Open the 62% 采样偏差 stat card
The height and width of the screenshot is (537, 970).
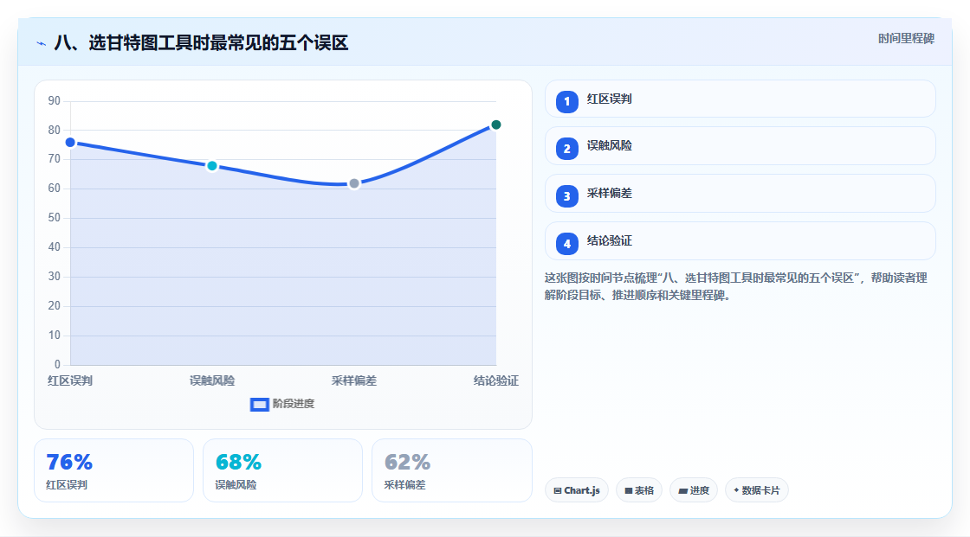[x=451, y=470]
